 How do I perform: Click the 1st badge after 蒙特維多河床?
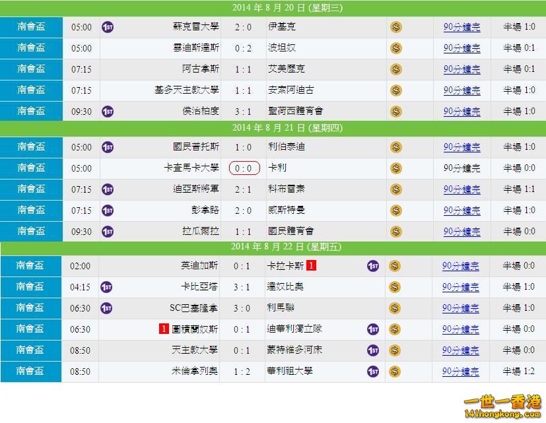[x=373, y=350]
